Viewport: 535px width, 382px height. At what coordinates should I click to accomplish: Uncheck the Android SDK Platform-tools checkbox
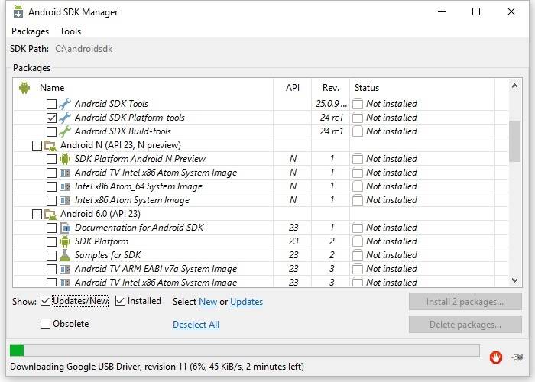coord(51,118)
